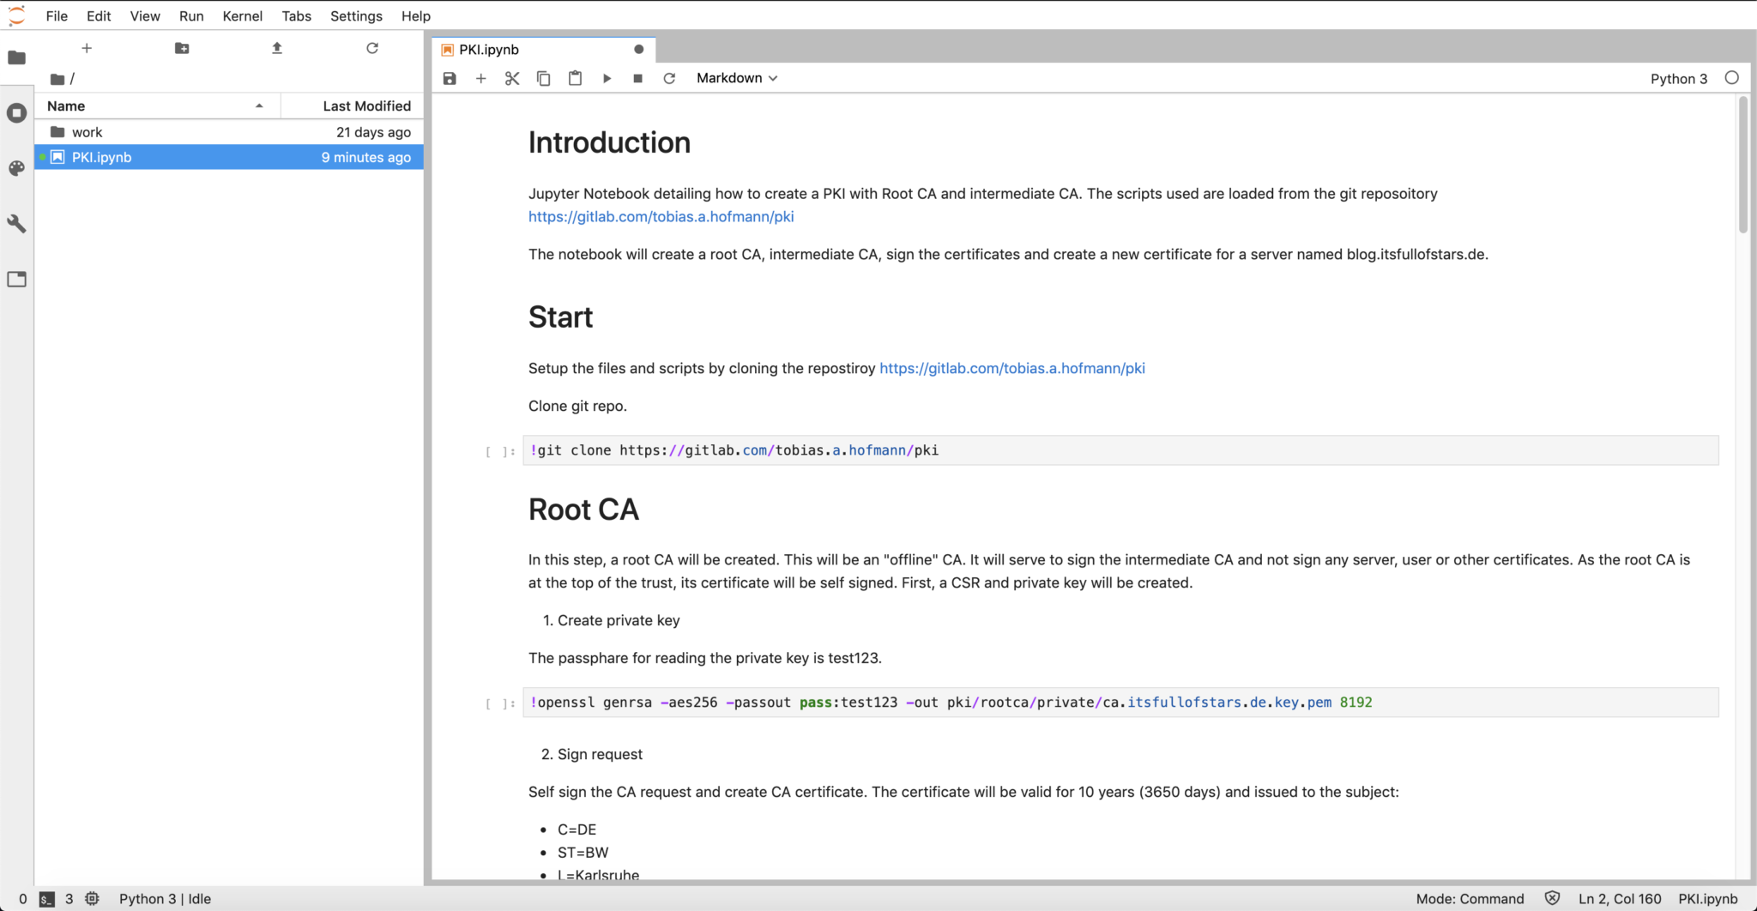Create a new folder in file browser
The height and width of the screenshot is (911, 1757).
181,48
